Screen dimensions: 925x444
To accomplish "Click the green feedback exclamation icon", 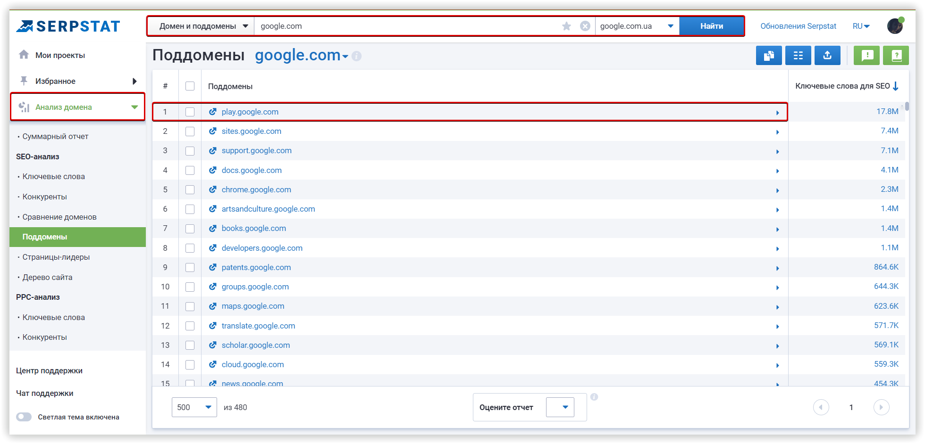I will point(866,56).
